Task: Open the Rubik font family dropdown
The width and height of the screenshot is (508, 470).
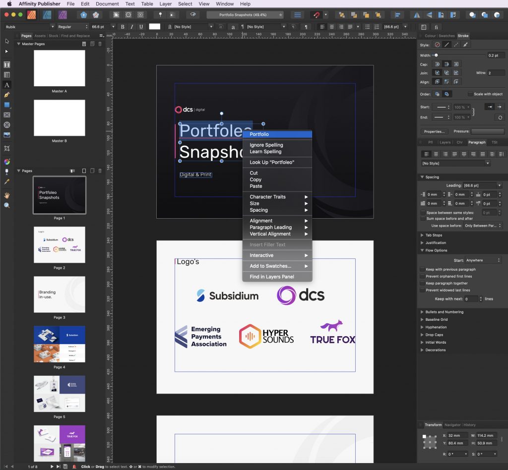Action: point(30,27)
